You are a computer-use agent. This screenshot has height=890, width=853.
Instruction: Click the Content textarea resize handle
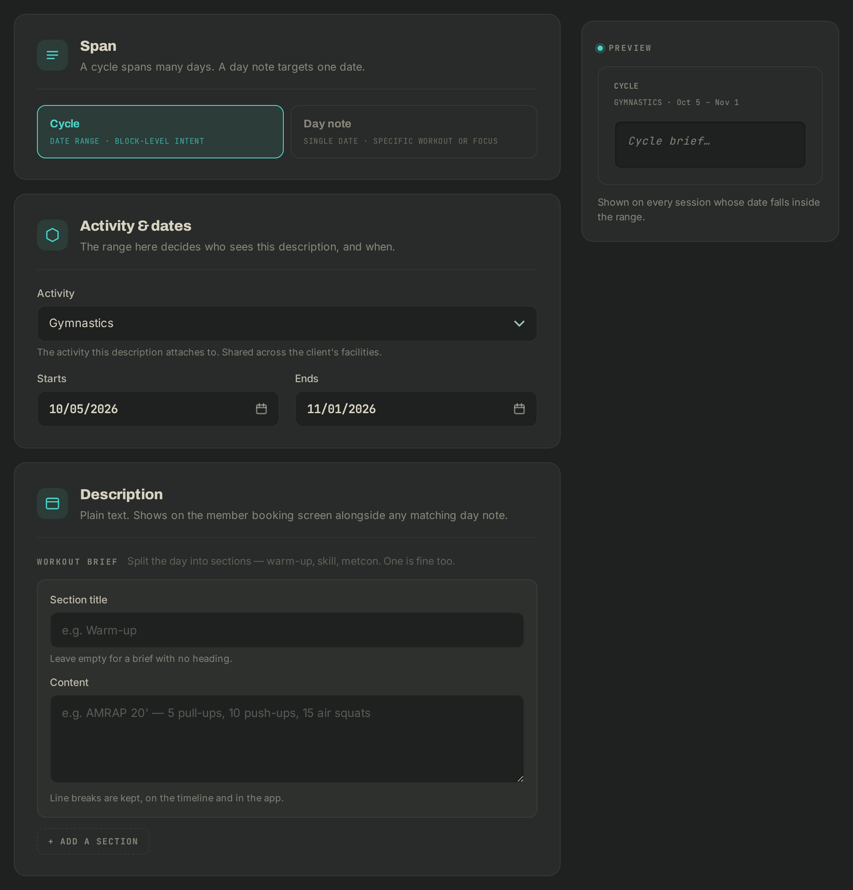tap(520, 779)
